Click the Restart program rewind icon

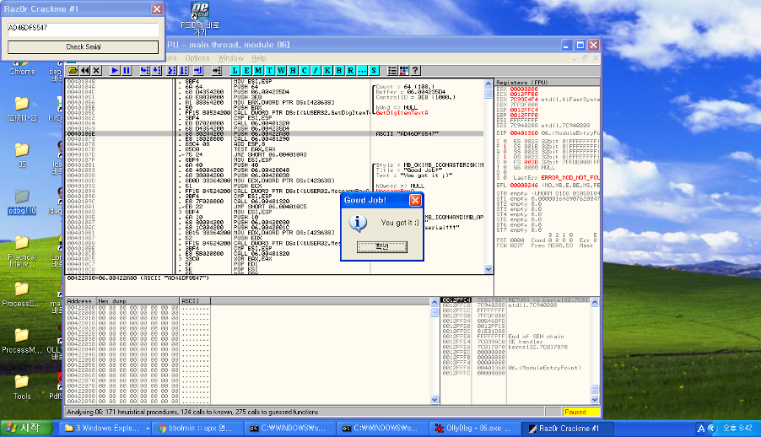[x=85, y=71]
